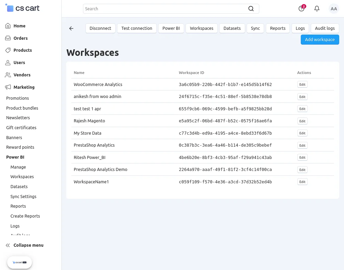The width and height of the screenshot is (344, 270).
Task: Click the Users person icon
Action: click(x=8, y=62)
